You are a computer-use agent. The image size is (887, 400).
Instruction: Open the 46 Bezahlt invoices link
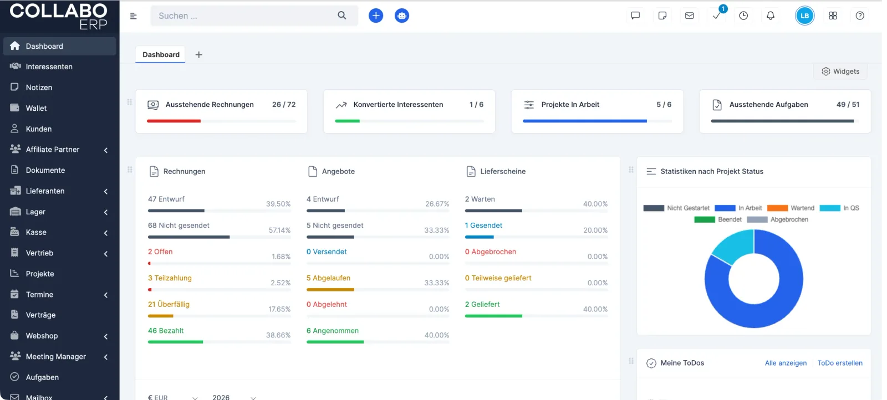pos(166,331)
